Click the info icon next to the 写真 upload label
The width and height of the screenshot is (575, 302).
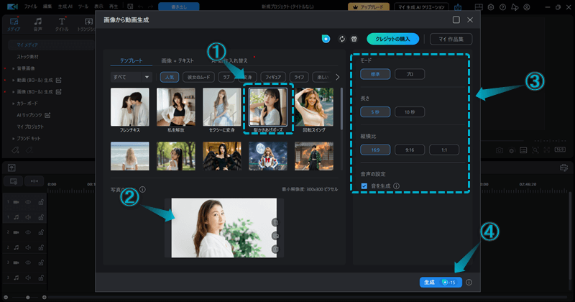click(142, 189)
